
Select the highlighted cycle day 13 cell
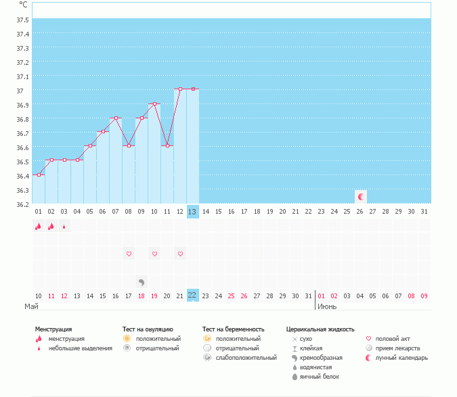[x=192, y=212]
